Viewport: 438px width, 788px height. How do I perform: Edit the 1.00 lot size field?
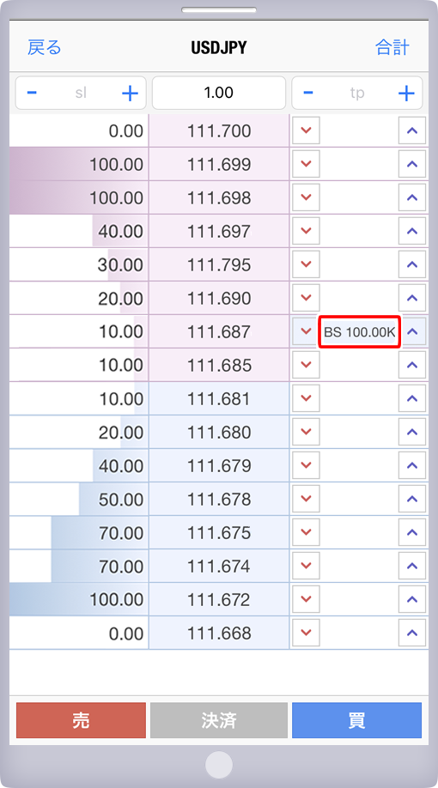click(x=219, y=93)
